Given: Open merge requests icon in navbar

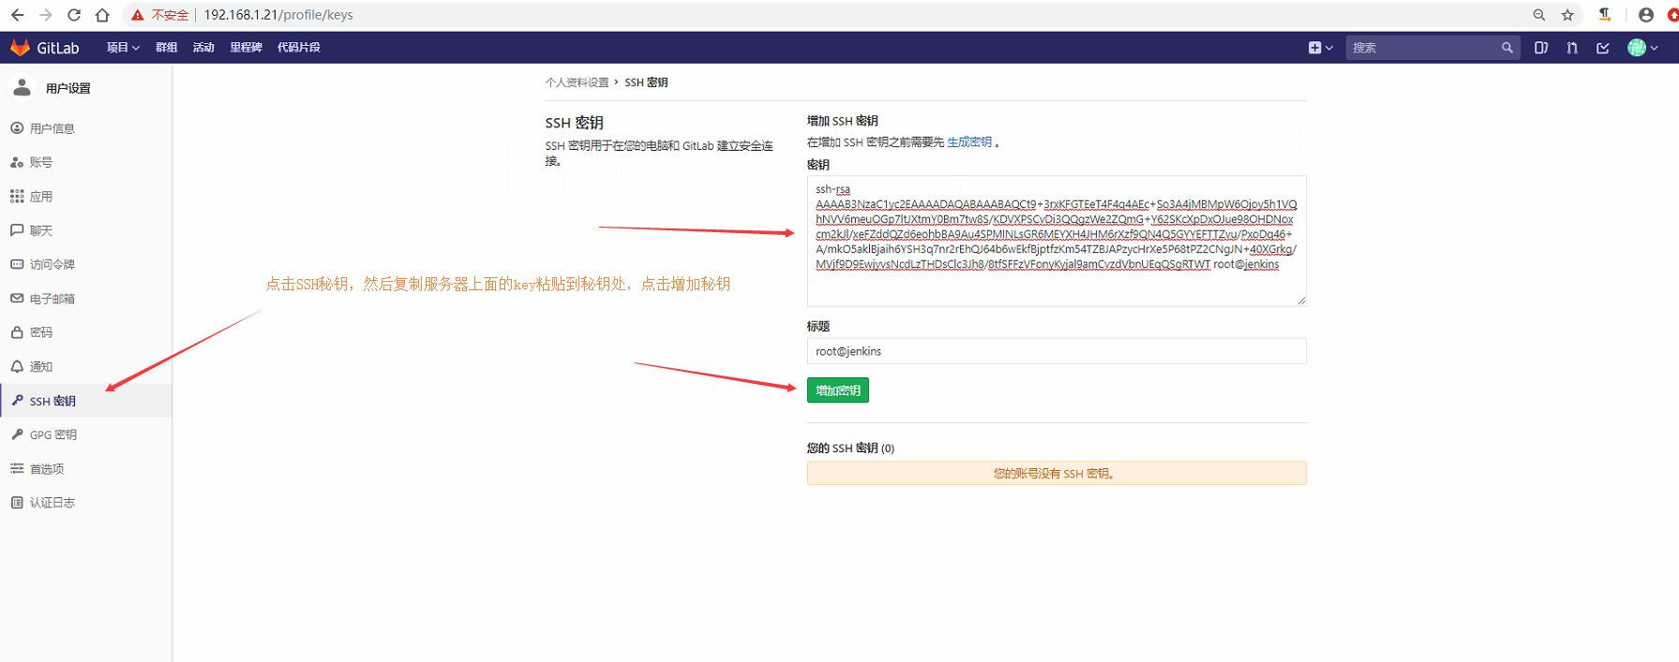Looking at the screenshot, I should pos(1572,48).
